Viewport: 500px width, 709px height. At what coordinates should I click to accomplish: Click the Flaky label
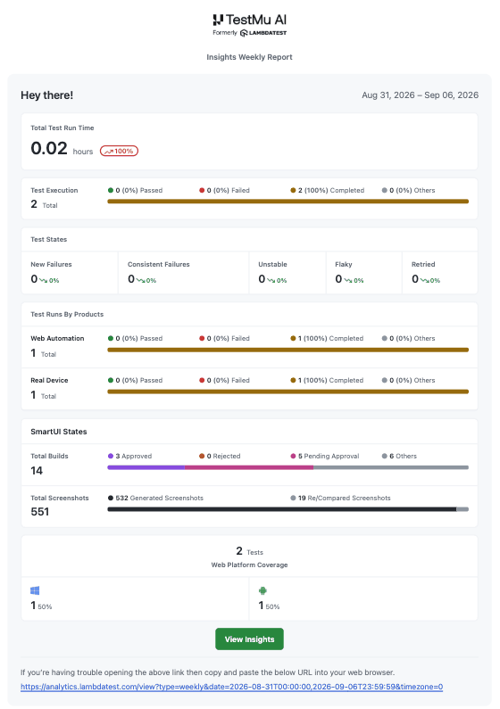tap(344, 264)
